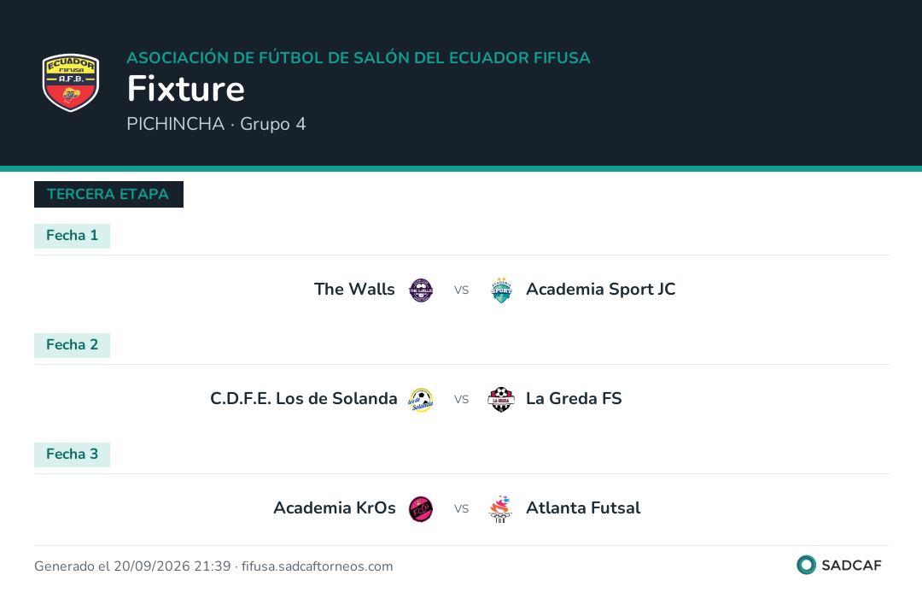
Task: Click the SADCAF ring logo icon
Action: 806,565
